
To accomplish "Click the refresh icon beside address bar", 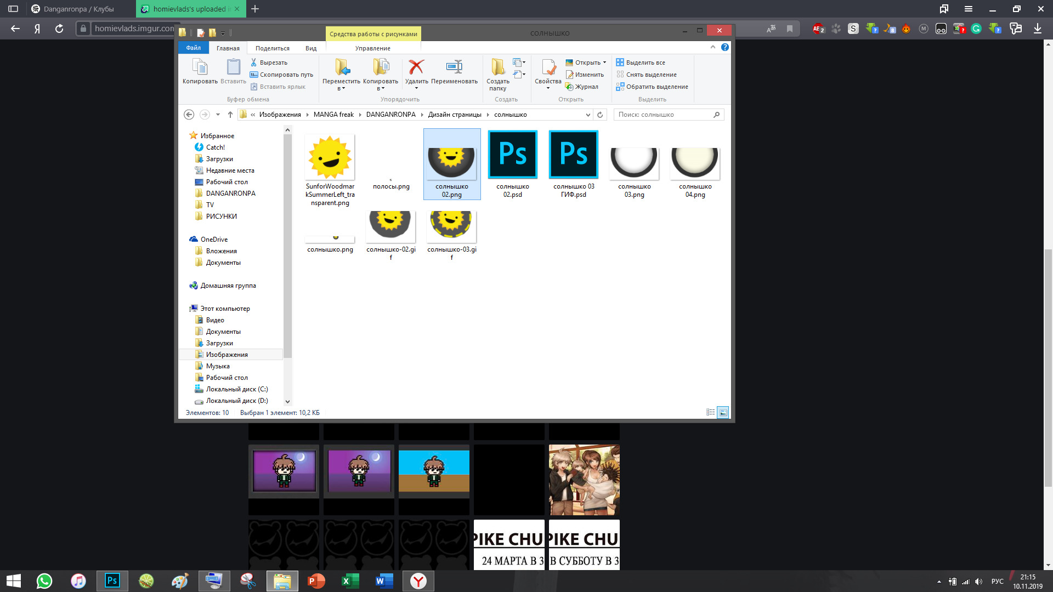I will click(x=600, y=115).
